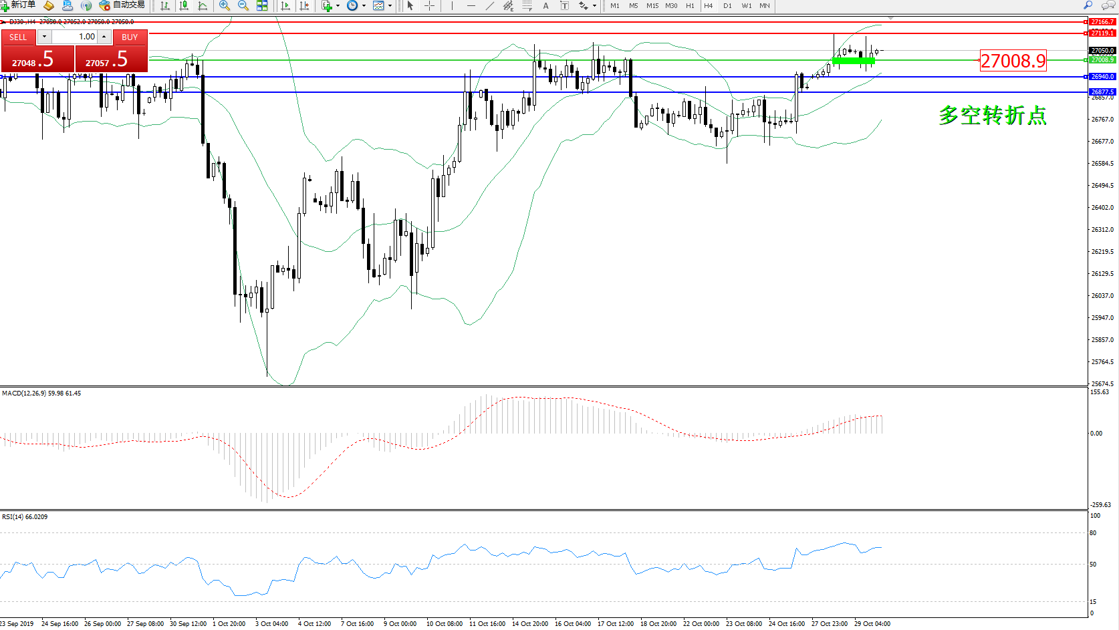Toggle the AutoTrading (自动交易) button
This screenshot has width=1119, height=630.
pyautogui.click(x=122, y=5)
